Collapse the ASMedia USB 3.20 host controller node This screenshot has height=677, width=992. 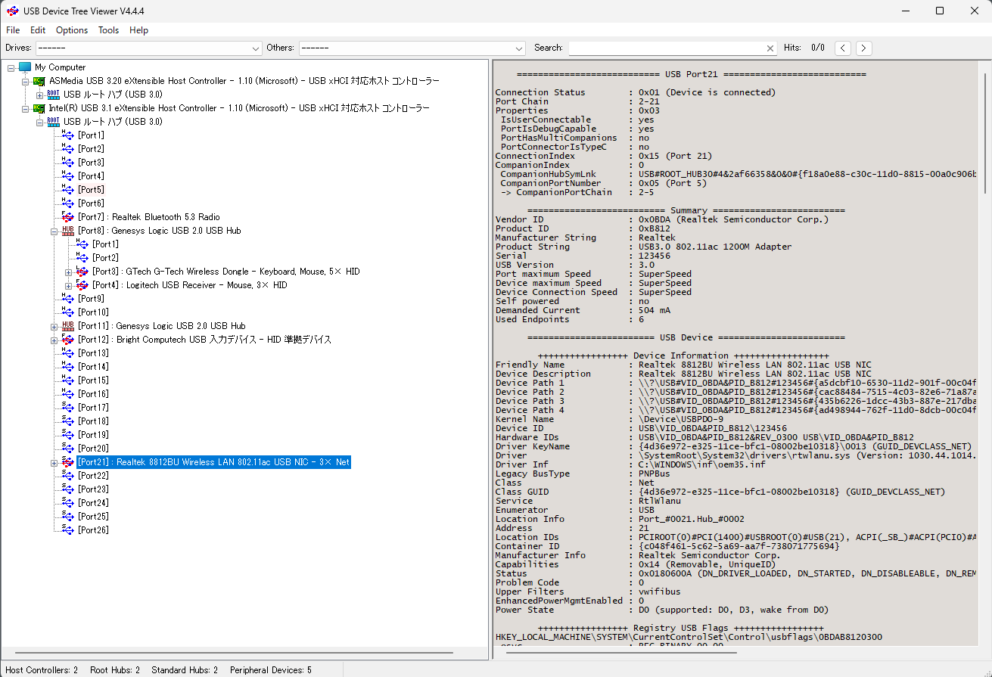(26, 81)
